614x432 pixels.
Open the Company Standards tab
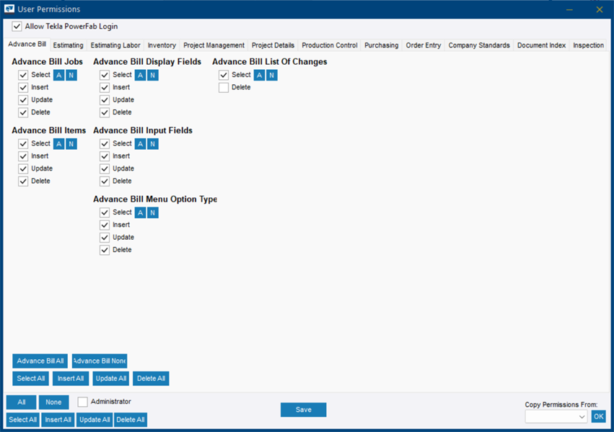tap(479, 45)
